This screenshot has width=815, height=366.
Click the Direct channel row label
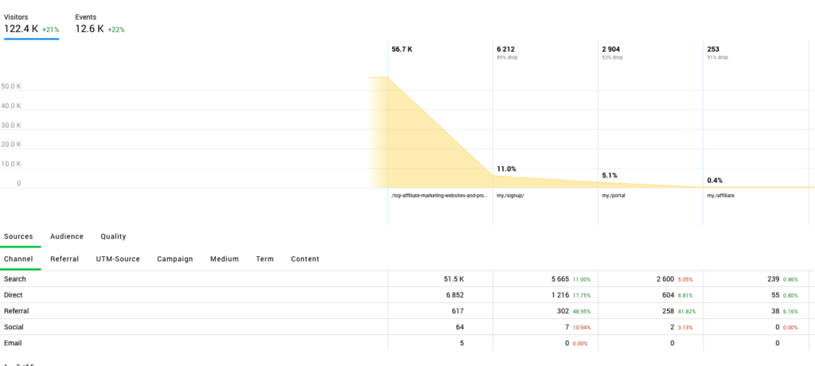(14, 295)
